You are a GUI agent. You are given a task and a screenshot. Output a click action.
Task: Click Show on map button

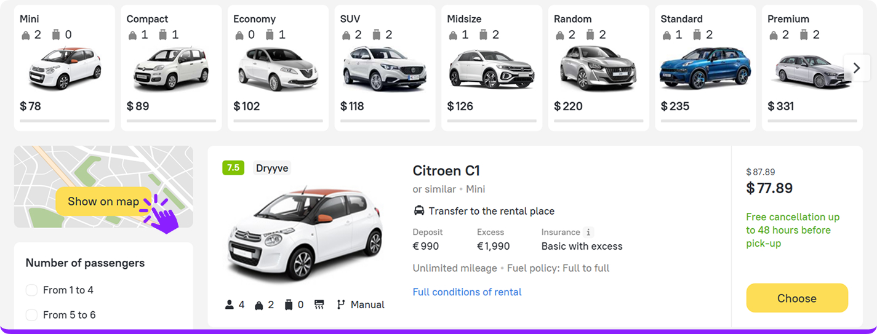click(x=103, y=201)
